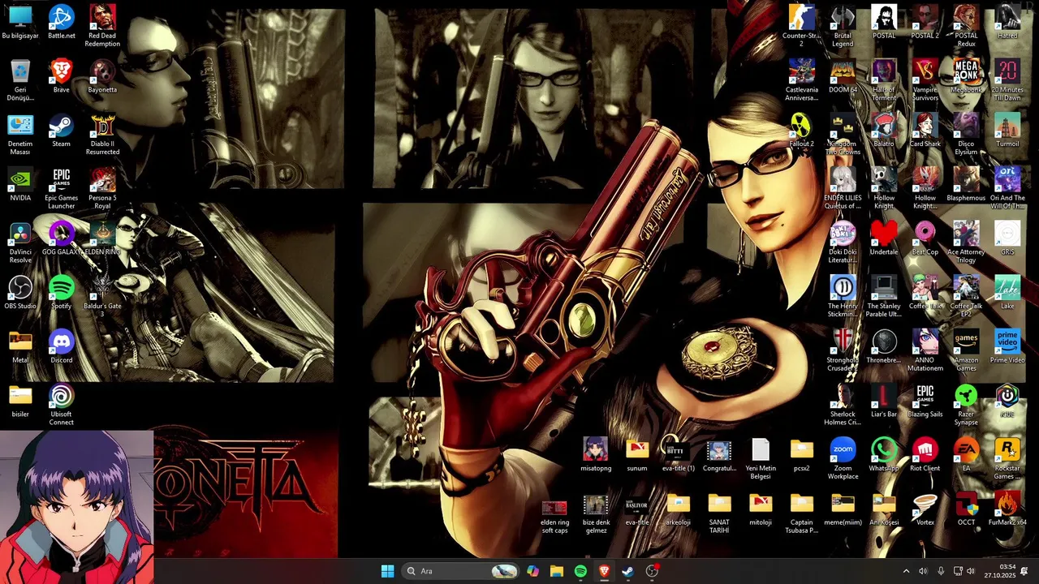Image resolution: width=1039 pixels, height=584 pixels.
Task: Select the Bayonetta game shortcut
Action: click(102, 77)
